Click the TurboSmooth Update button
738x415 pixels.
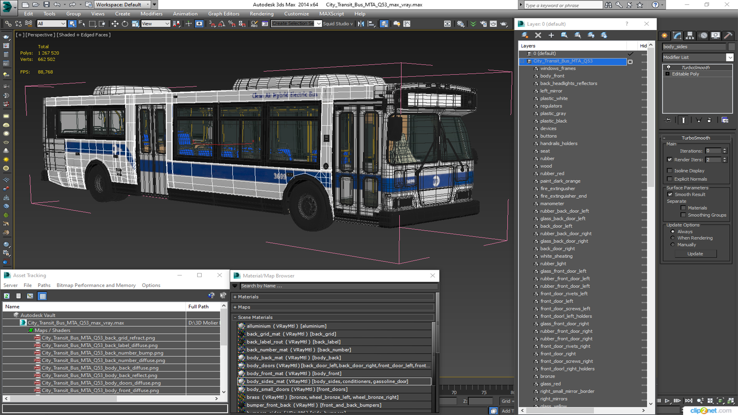[x=695, y=254]
